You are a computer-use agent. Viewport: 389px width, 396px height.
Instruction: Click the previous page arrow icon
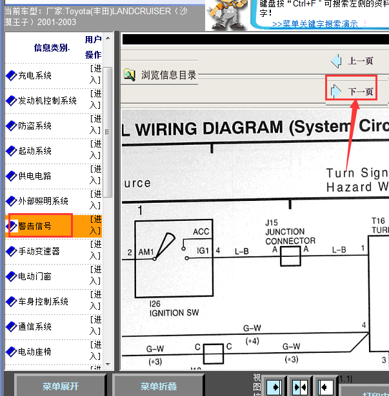click(335, 61)
